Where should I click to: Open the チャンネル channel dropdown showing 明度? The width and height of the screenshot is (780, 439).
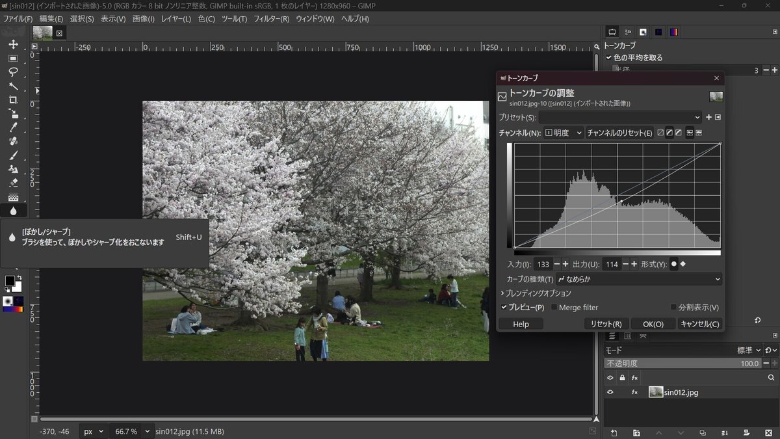(x=564, y=133)
